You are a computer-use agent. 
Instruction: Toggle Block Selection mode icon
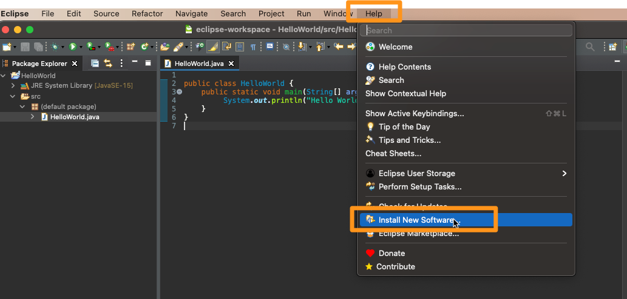[x=240, y=47]
